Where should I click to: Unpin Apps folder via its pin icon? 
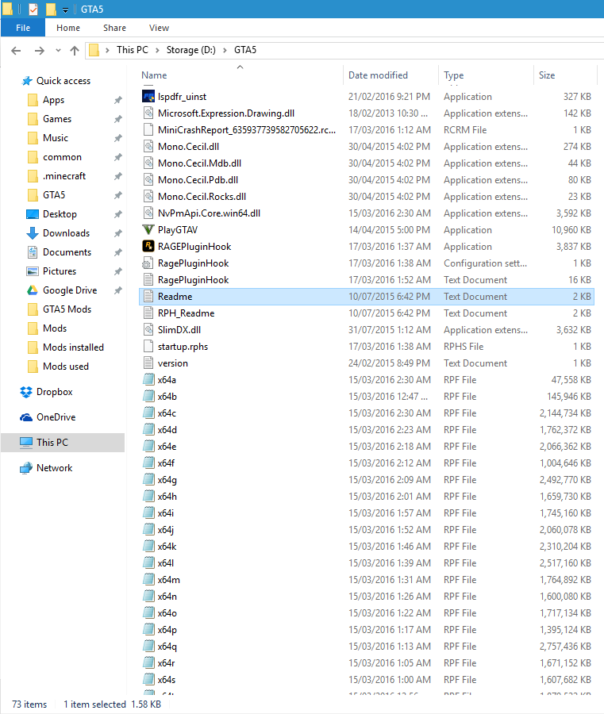coord(118,100)
